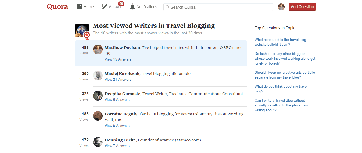Focus the Search Quora field

click(218, 7)
